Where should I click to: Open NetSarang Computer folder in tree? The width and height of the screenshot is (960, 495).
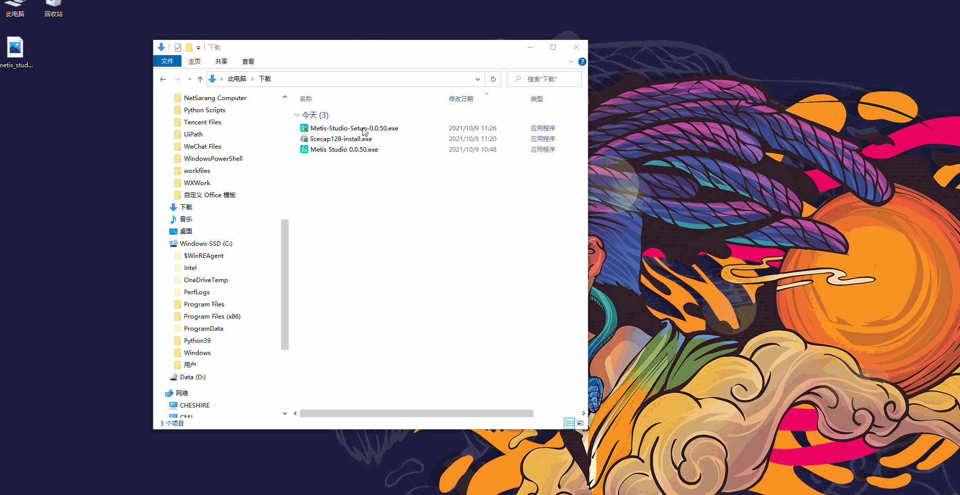215,98
